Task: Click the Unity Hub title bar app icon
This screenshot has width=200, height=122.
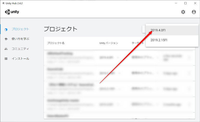Action: 3,3
